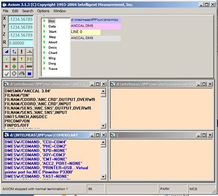The height and width of the screenshot is (196, 218).
Task: Click the green arrow beside Mcg
Action: pyautogui.click(x=44, y=58)
